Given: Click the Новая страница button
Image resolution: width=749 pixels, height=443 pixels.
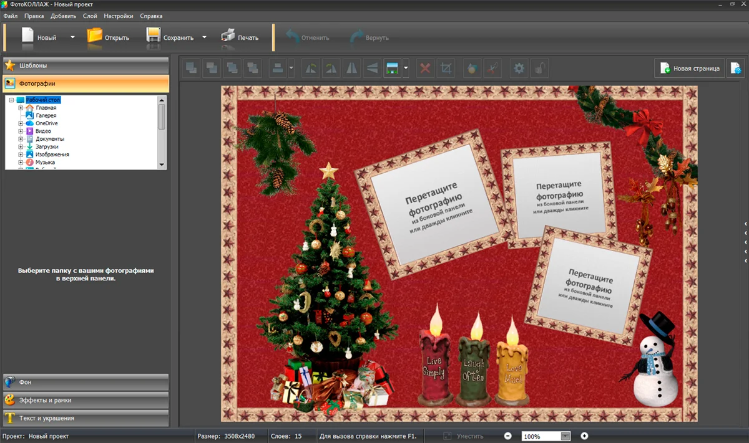Looking at the screenshot, I should point(690,68).
